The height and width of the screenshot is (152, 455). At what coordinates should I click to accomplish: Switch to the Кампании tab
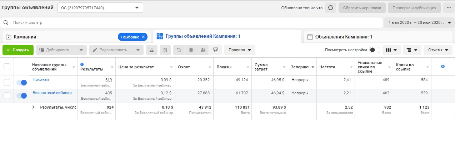[25, 37]
